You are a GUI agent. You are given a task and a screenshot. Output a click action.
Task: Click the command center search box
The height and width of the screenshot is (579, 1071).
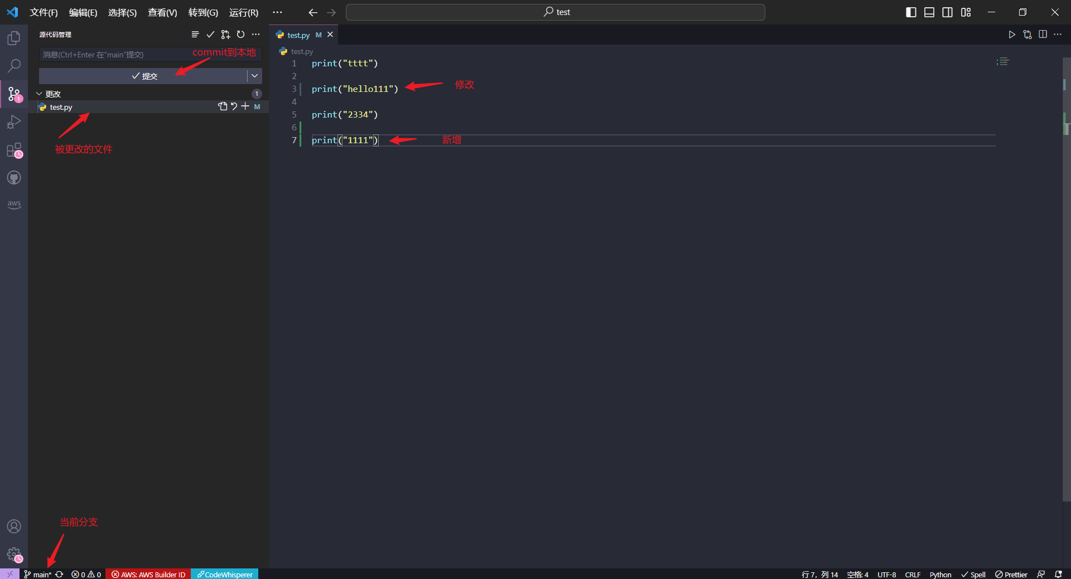click(556, 12)
